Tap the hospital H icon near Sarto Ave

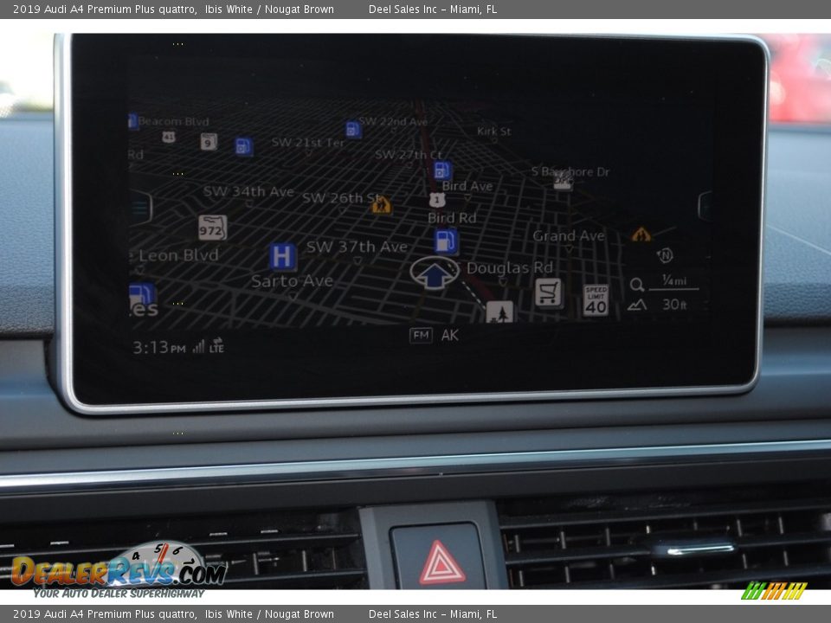(282, 257)
